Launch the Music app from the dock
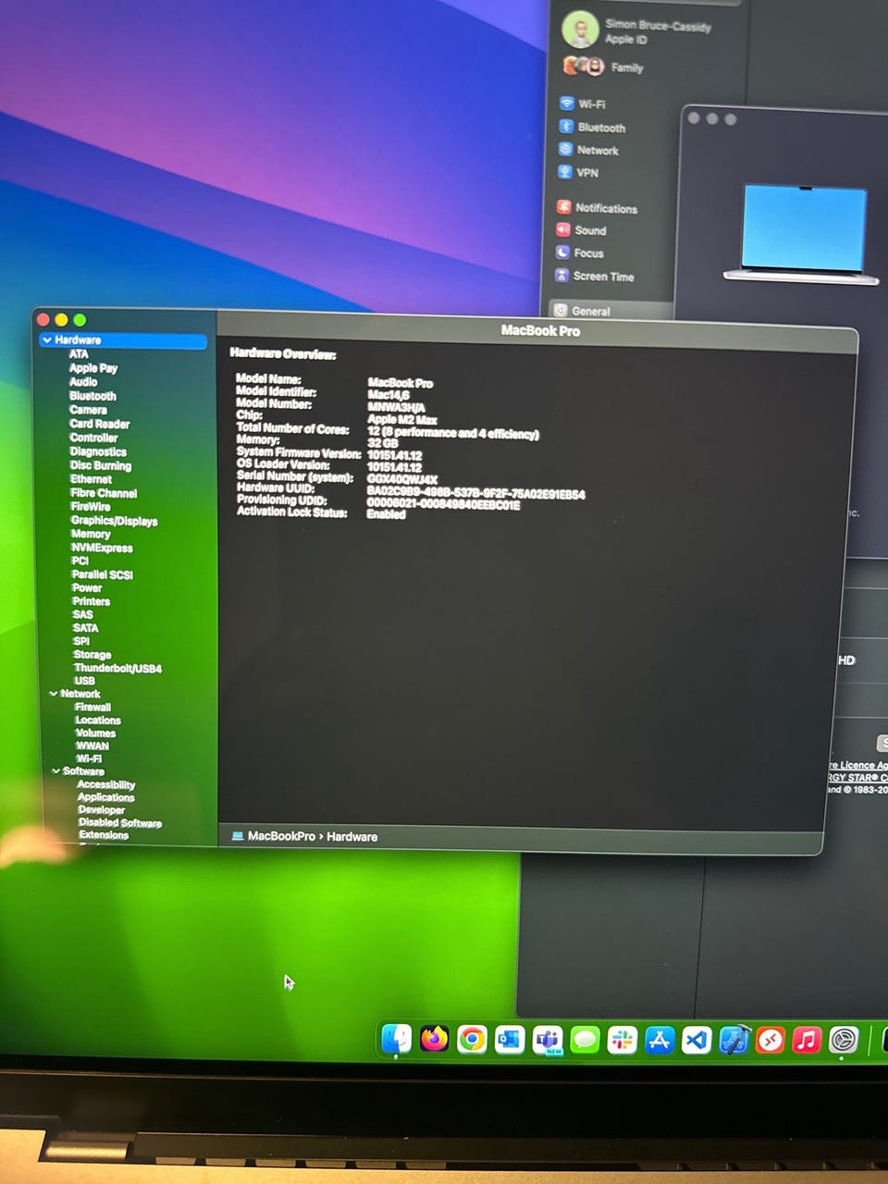 pos(807,1041)
